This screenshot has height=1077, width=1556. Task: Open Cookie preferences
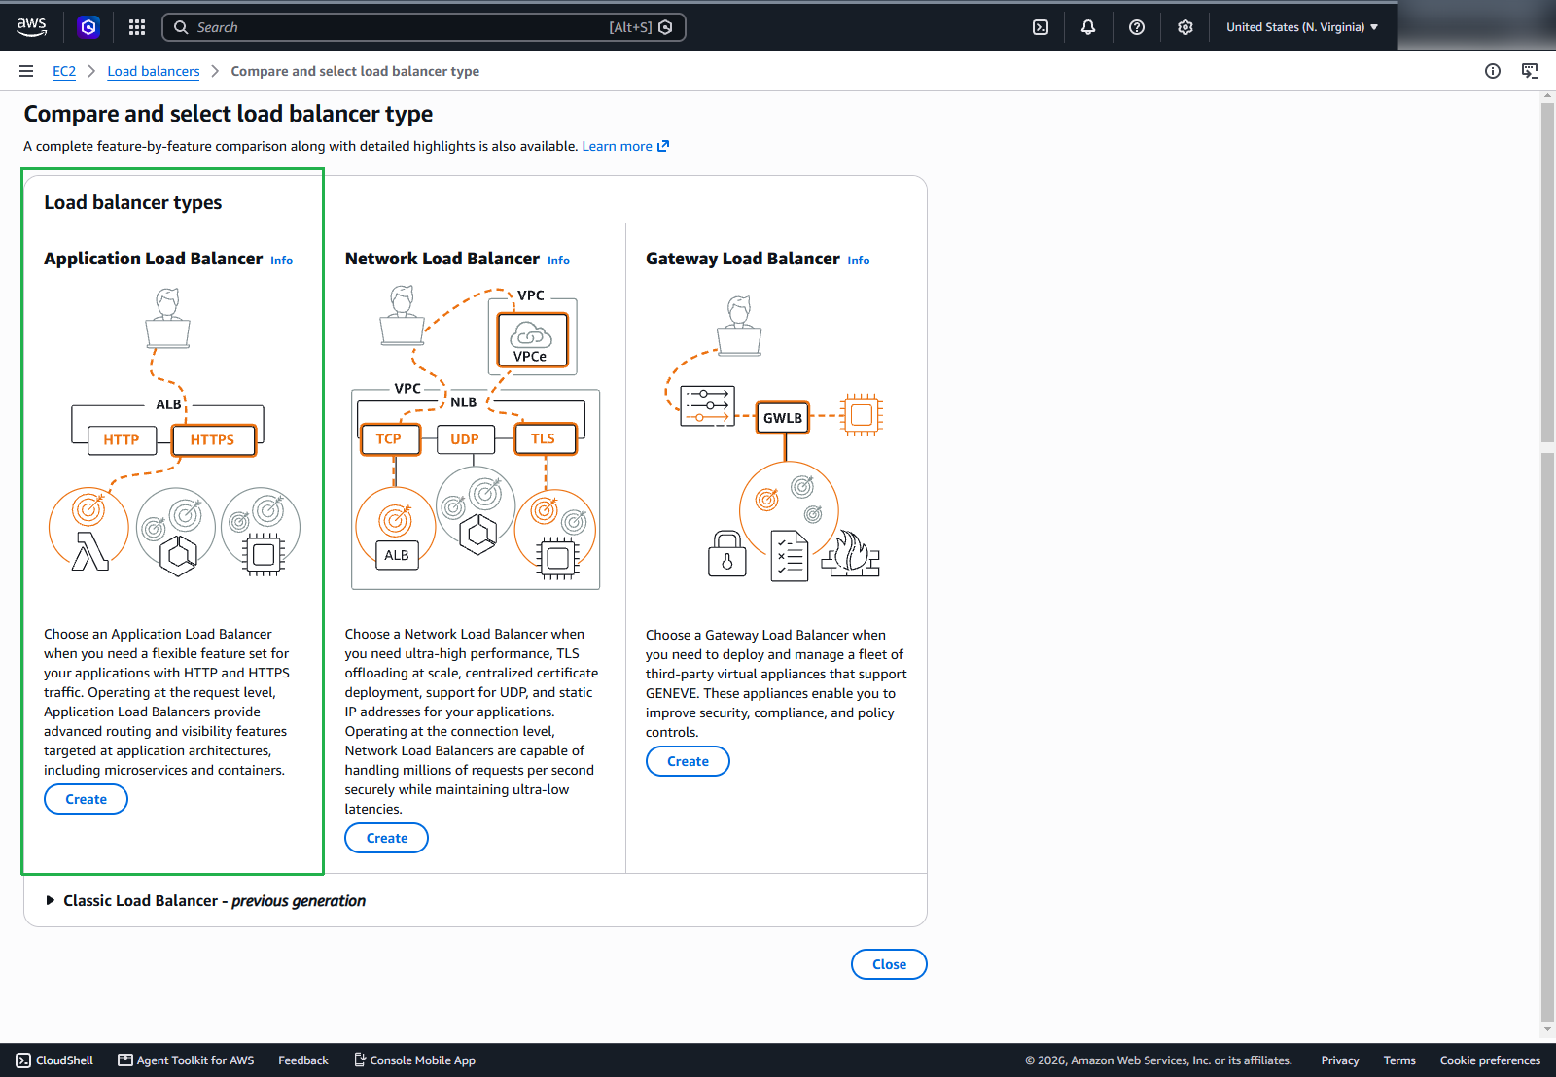click(x=1490, y=1060)
